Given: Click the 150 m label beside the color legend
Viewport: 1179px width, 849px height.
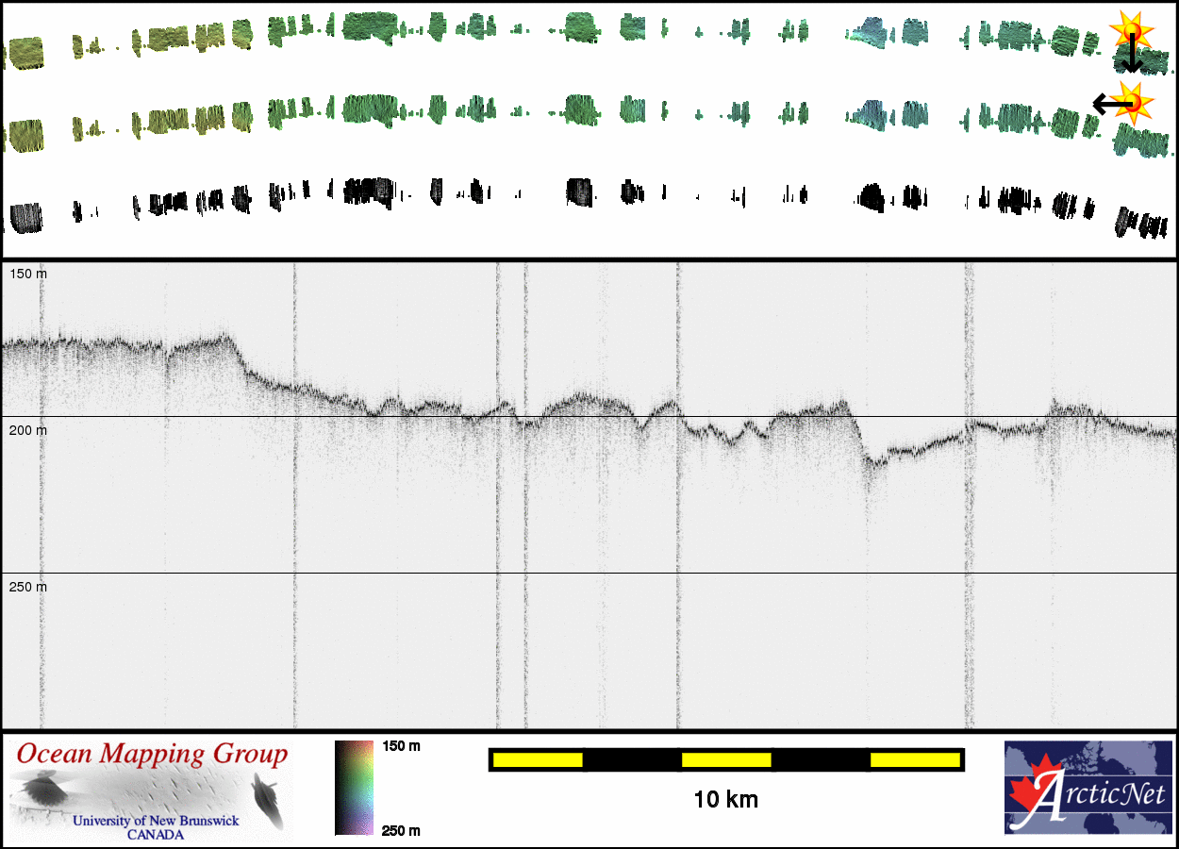Looking at the screenshot, I should [x=401, y=746].
